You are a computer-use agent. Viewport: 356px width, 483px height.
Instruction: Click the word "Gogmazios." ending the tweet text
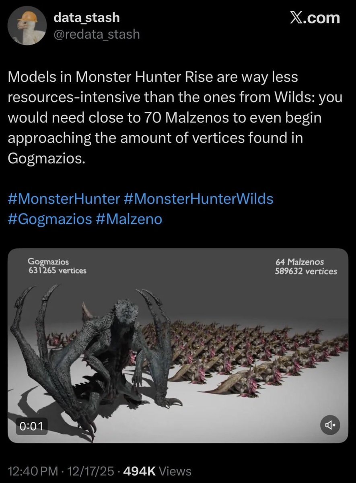click(46, 158)
